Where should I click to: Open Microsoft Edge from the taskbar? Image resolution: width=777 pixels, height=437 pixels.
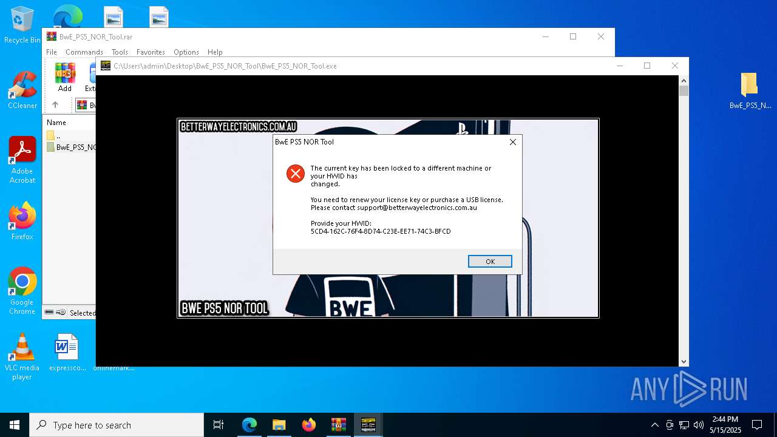249,425
